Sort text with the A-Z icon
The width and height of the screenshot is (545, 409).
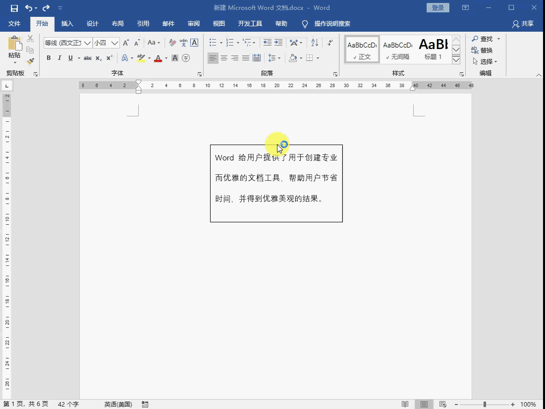315,43
